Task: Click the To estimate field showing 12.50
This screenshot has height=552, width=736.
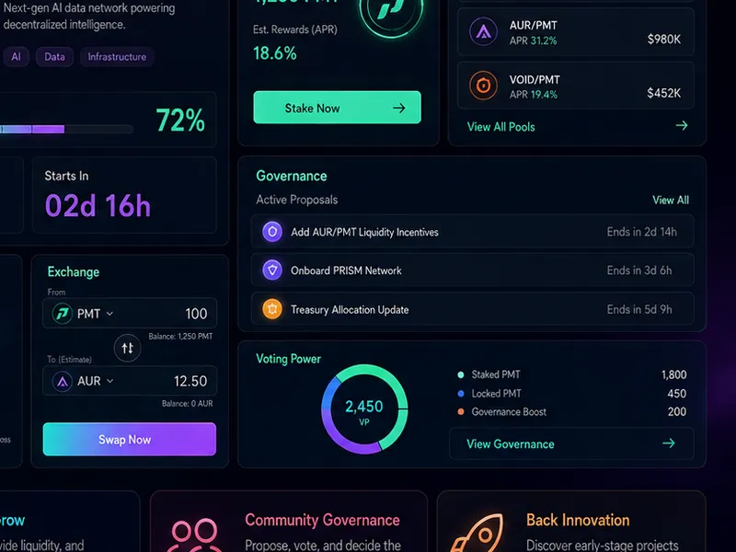Action: point(130,381)
